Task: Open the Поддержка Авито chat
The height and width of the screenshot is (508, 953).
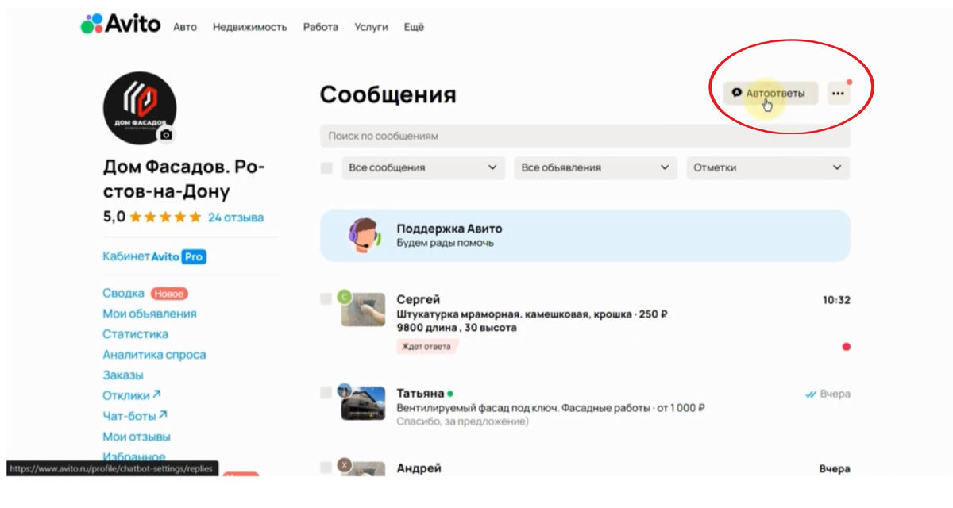Action: [x=585, y=236]
